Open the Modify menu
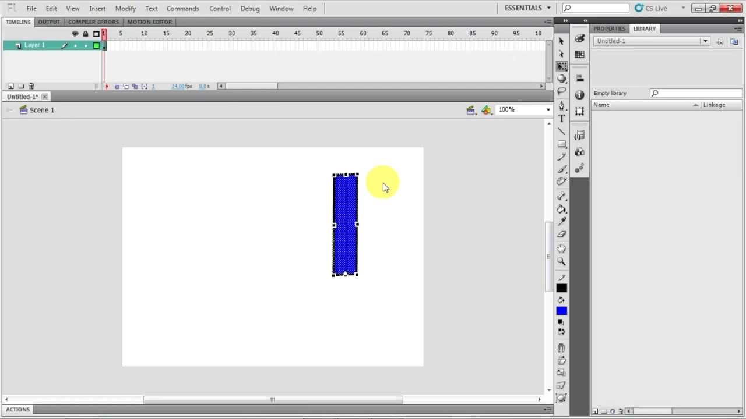Screen dimensions: 746x419 (125, 8)
